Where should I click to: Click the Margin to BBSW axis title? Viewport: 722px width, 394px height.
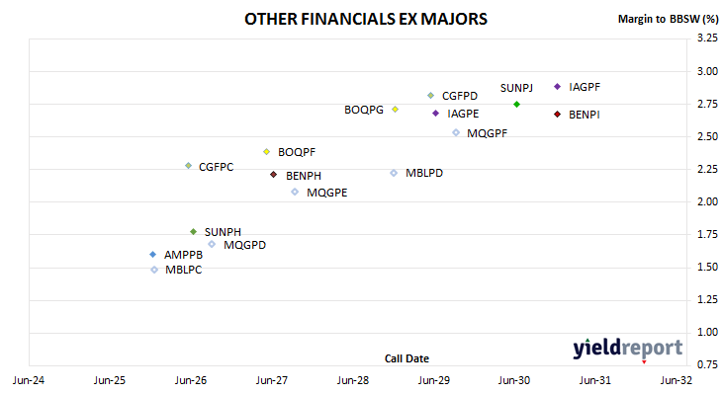coord(668,19)
